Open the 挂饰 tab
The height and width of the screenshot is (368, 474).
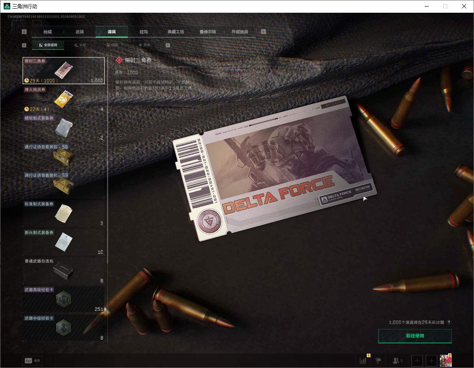144,32
